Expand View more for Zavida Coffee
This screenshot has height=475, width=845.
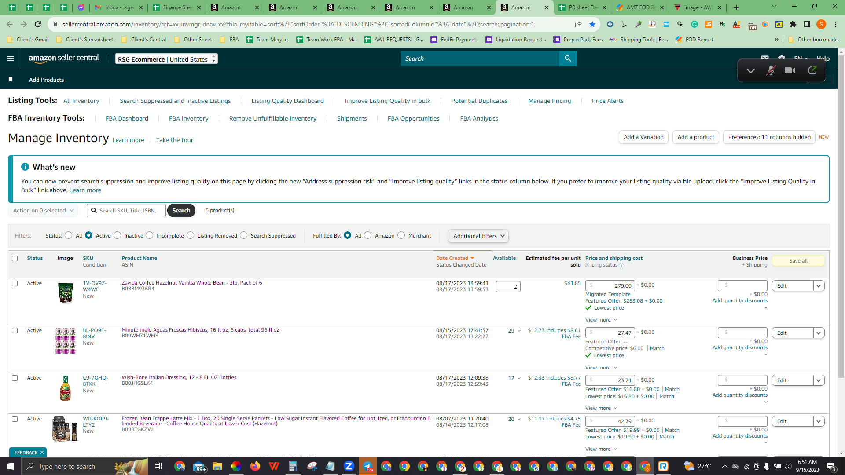(601, 320)
